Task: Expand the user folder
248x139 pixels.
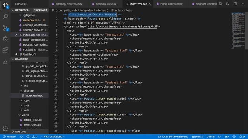Action: 26,105
